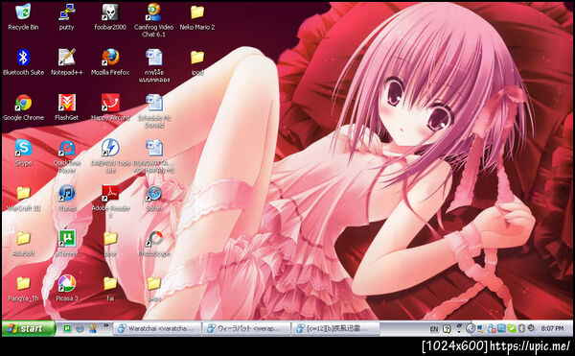Click the language bar help icon

[447, 329]
